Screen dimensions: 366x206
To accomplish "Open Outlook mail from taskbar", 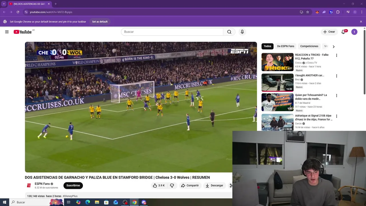I will pyautogui.click(x=116, y=202).
